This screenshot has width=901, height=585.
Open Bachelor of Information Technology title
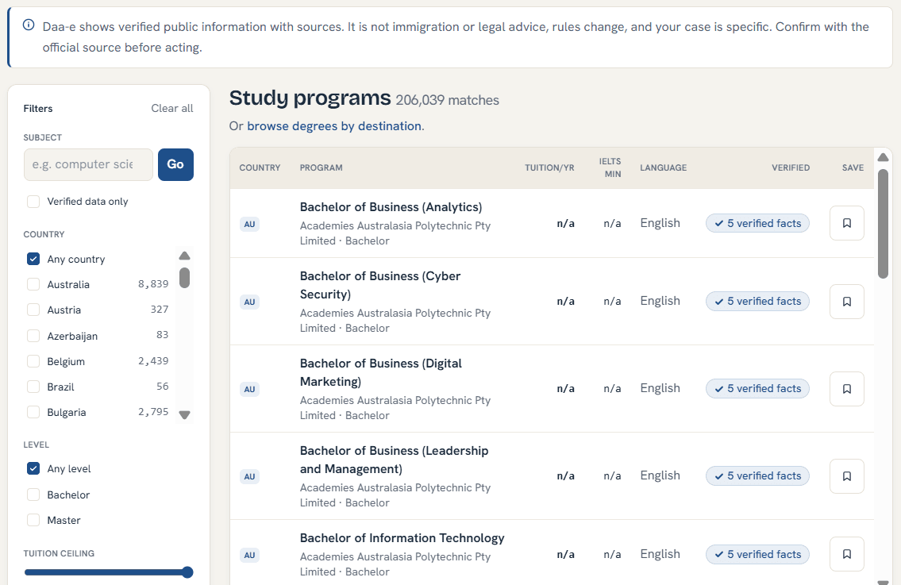pos(402,538)
